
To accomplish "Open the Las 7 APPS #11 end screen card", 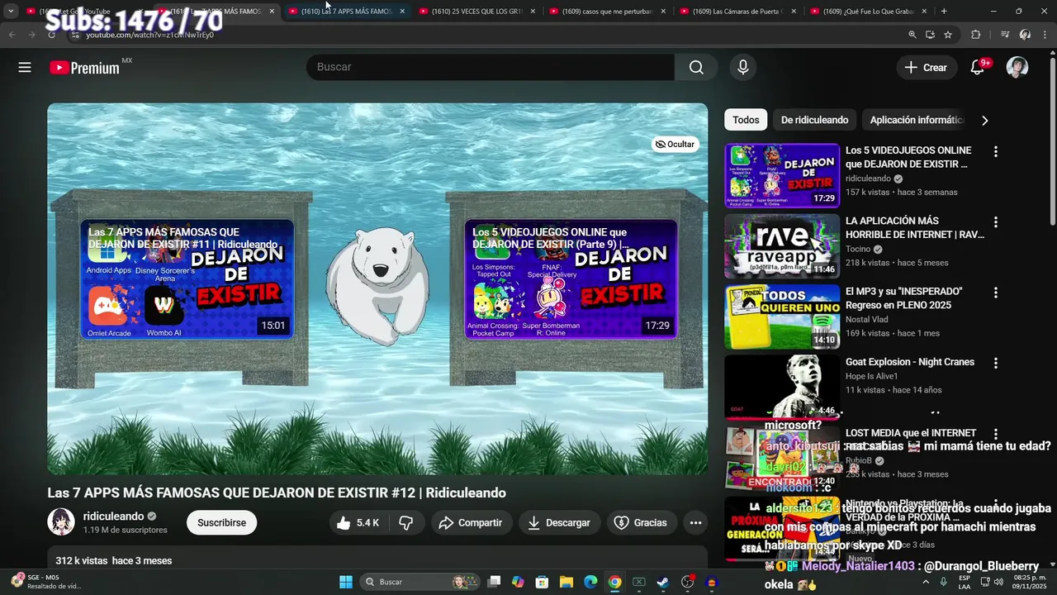I will [x=187, y=279].
